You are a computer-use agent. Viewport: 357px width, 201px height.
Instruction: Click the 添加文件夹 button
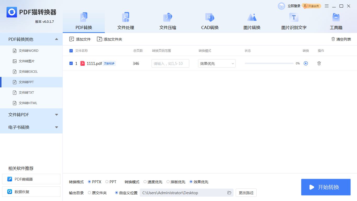click(110, 39)
